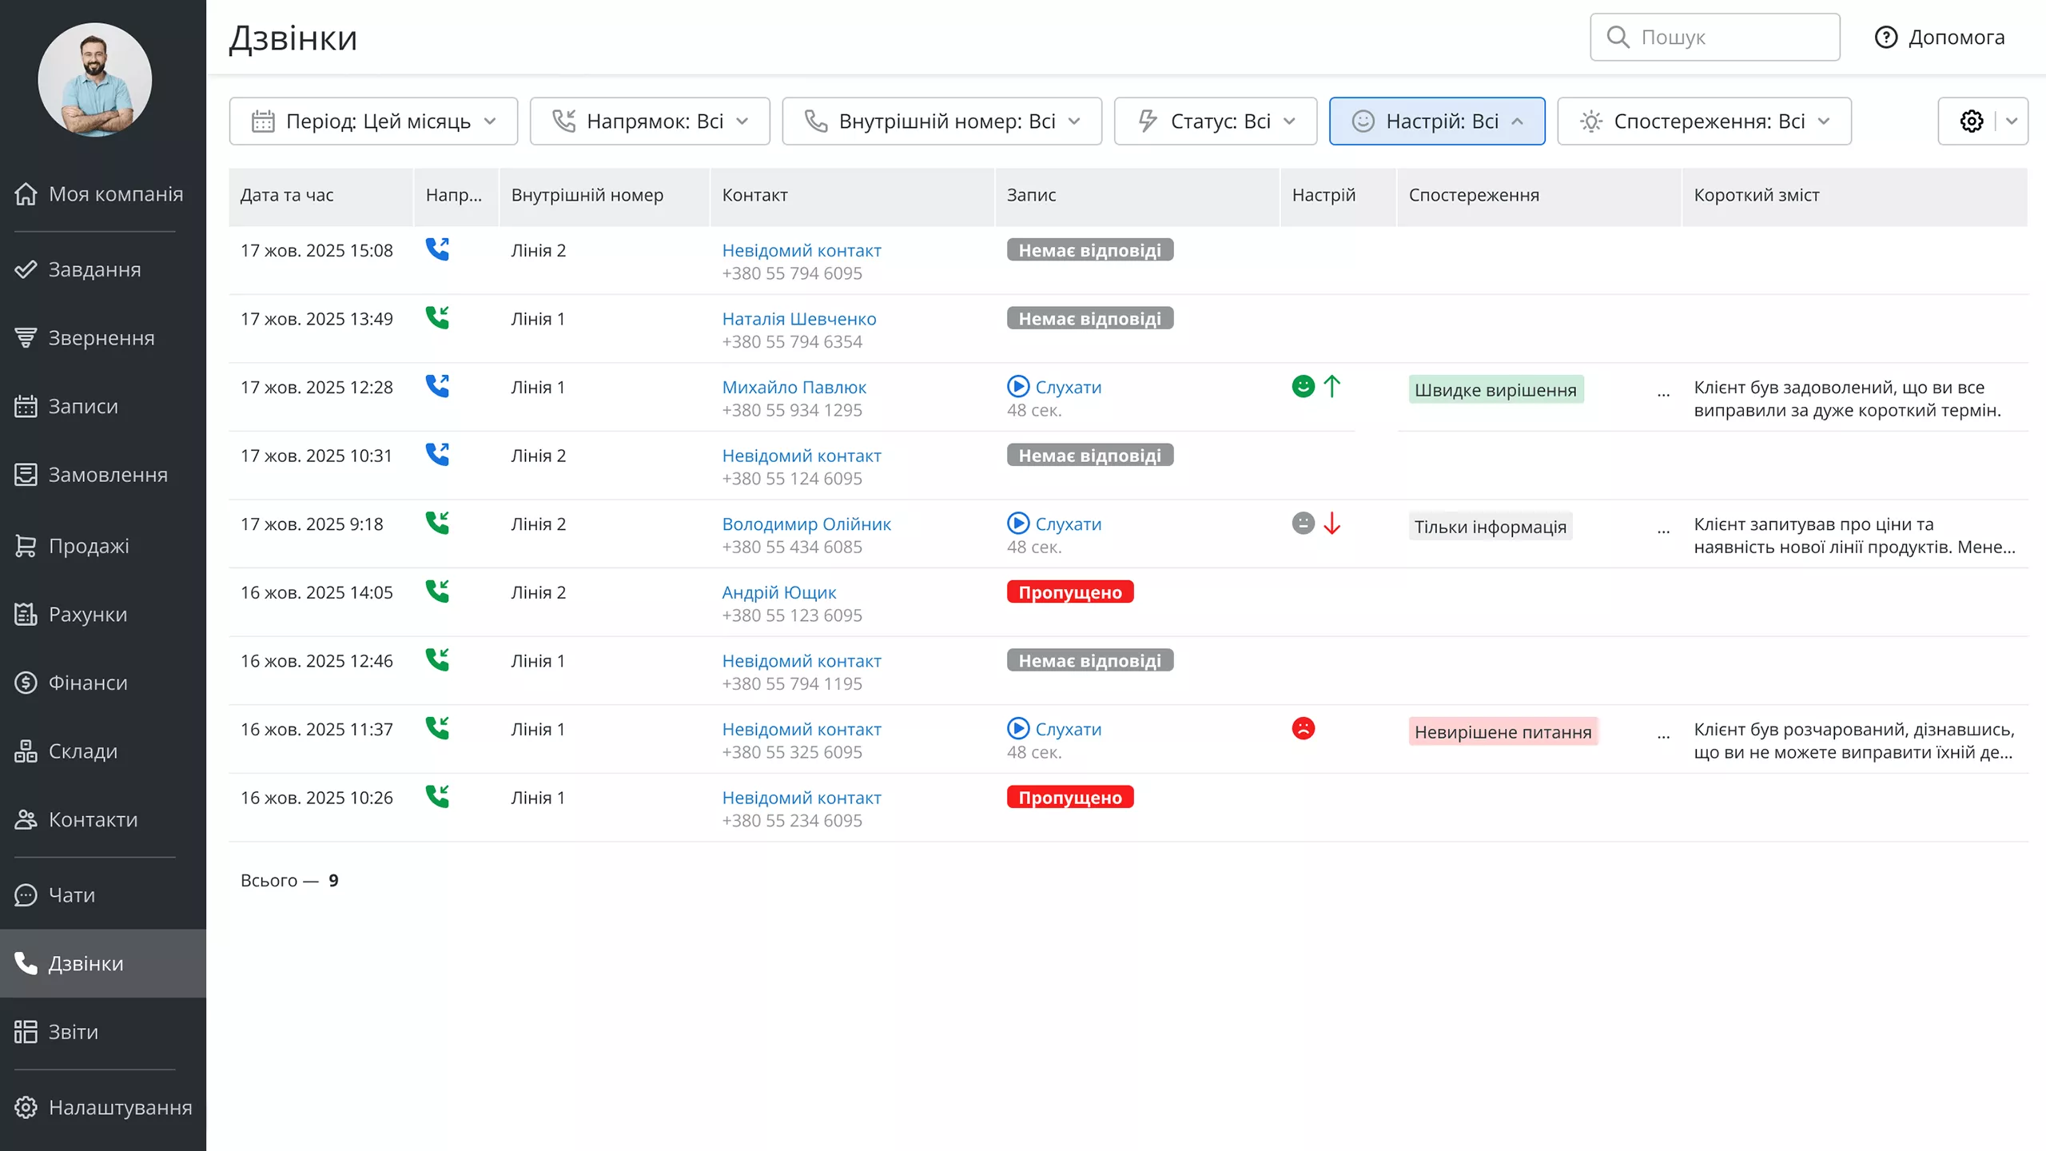This screenshot has height=1151, width=2046.
Task: Click the Склади warehouse icon
Action: [26, 751]
